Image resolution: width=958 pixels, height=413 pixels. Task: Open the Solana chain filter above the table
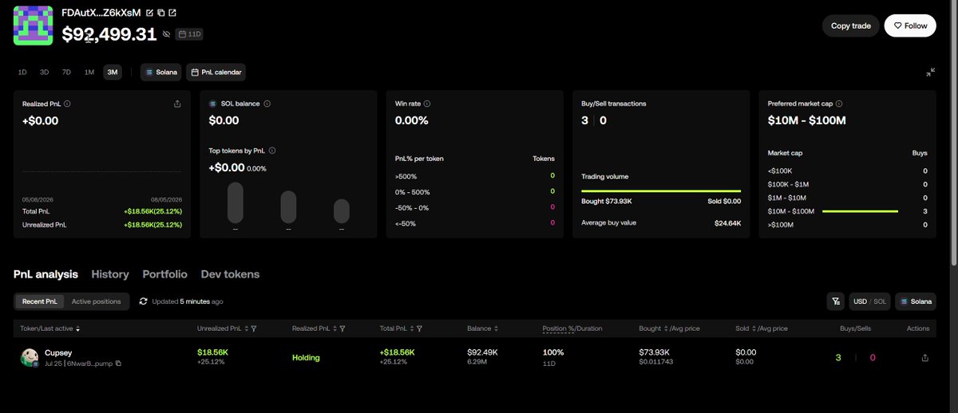click(916, 301)
